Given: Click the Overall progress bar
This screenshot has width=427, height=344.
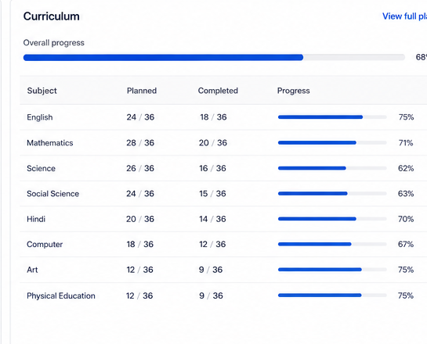Looking at the screenshot, I should click(x=214, y=57).
